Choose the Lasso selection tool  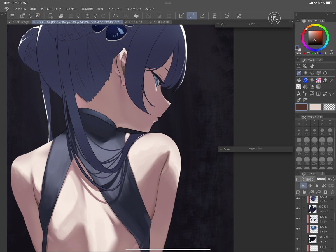coord(312,73)
